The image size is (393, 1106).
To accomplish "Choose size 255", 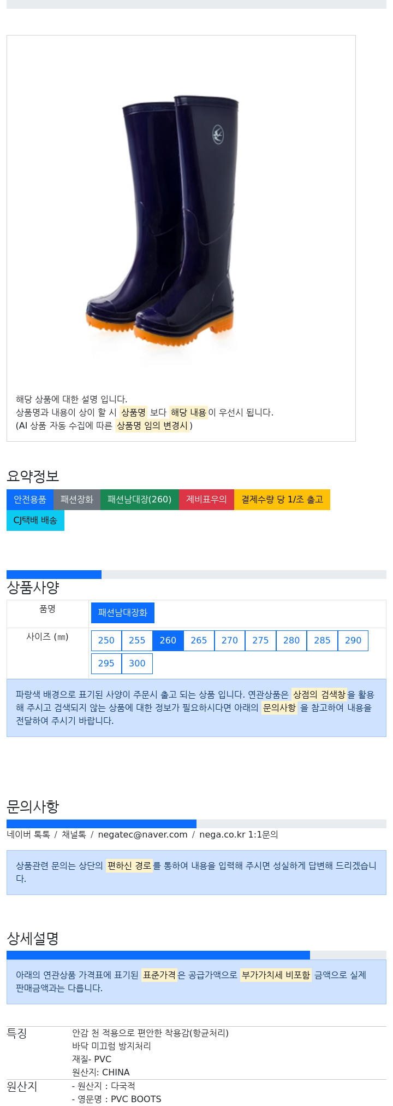I will [x=137, y=640].
